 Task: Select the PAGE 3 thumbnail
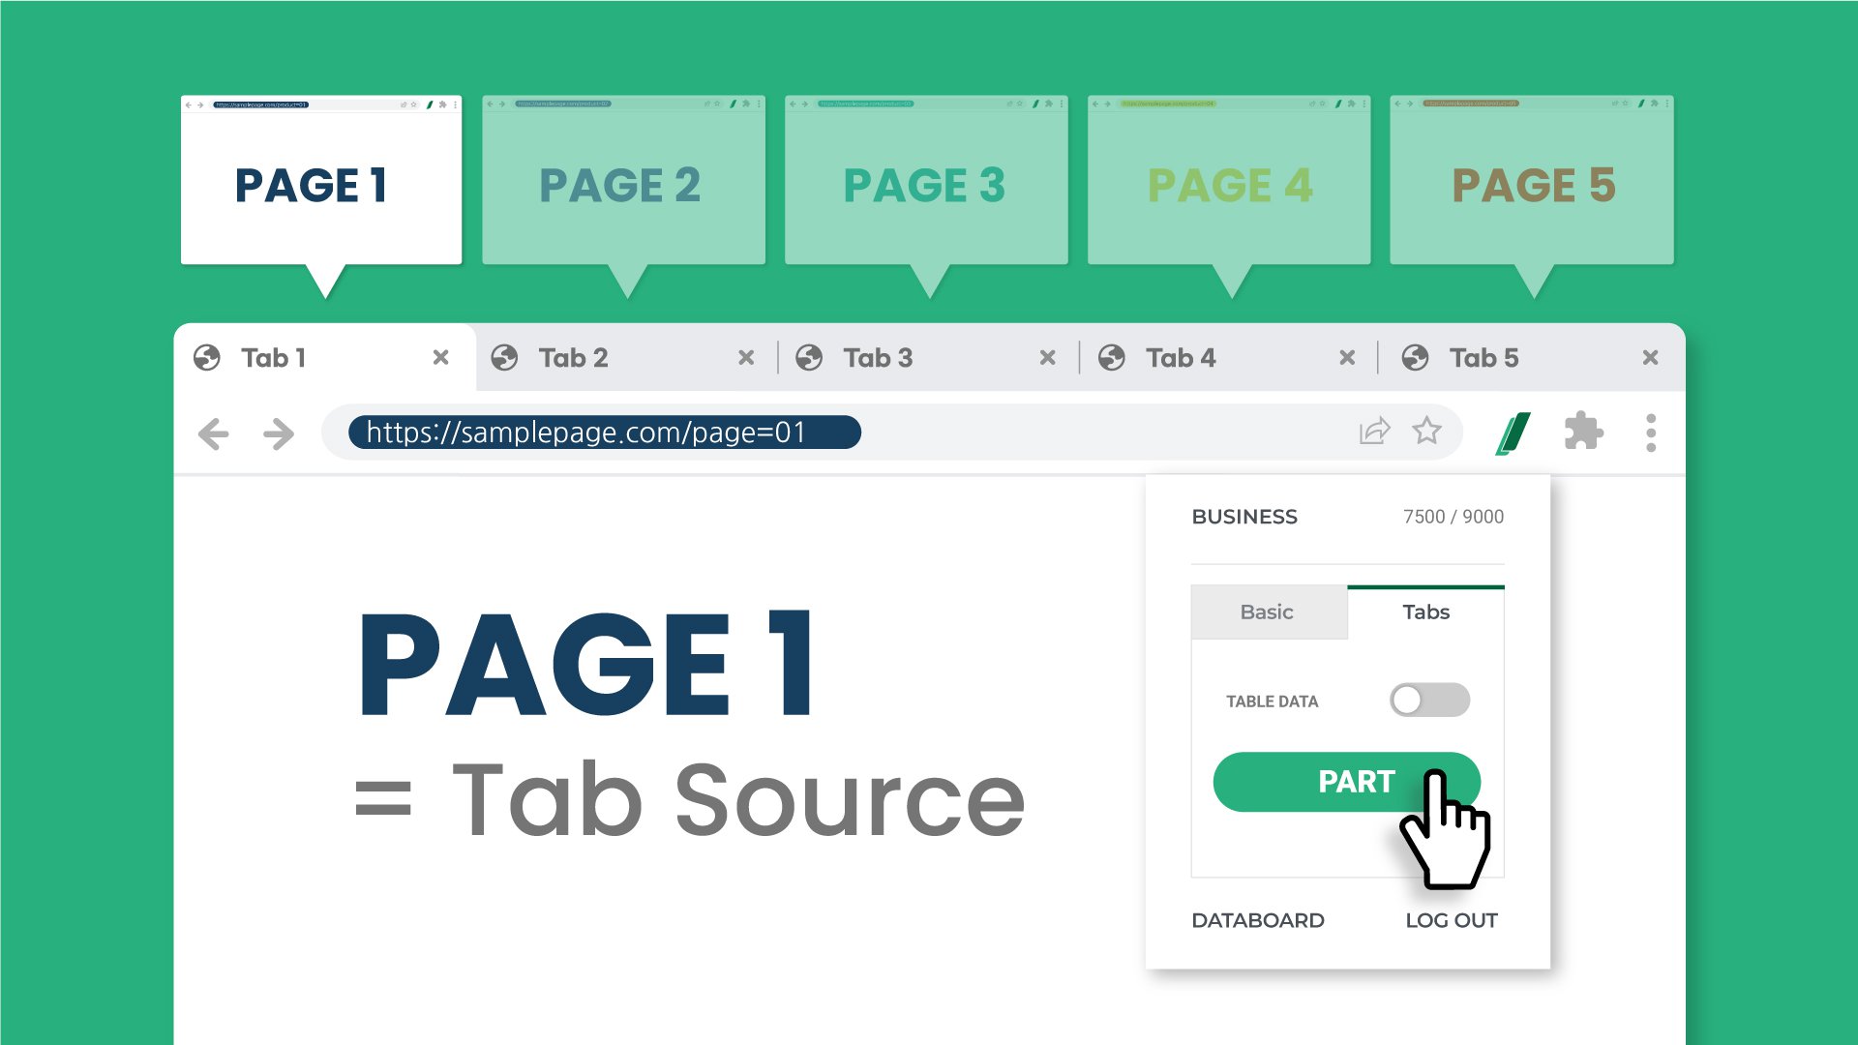point(925,184)
